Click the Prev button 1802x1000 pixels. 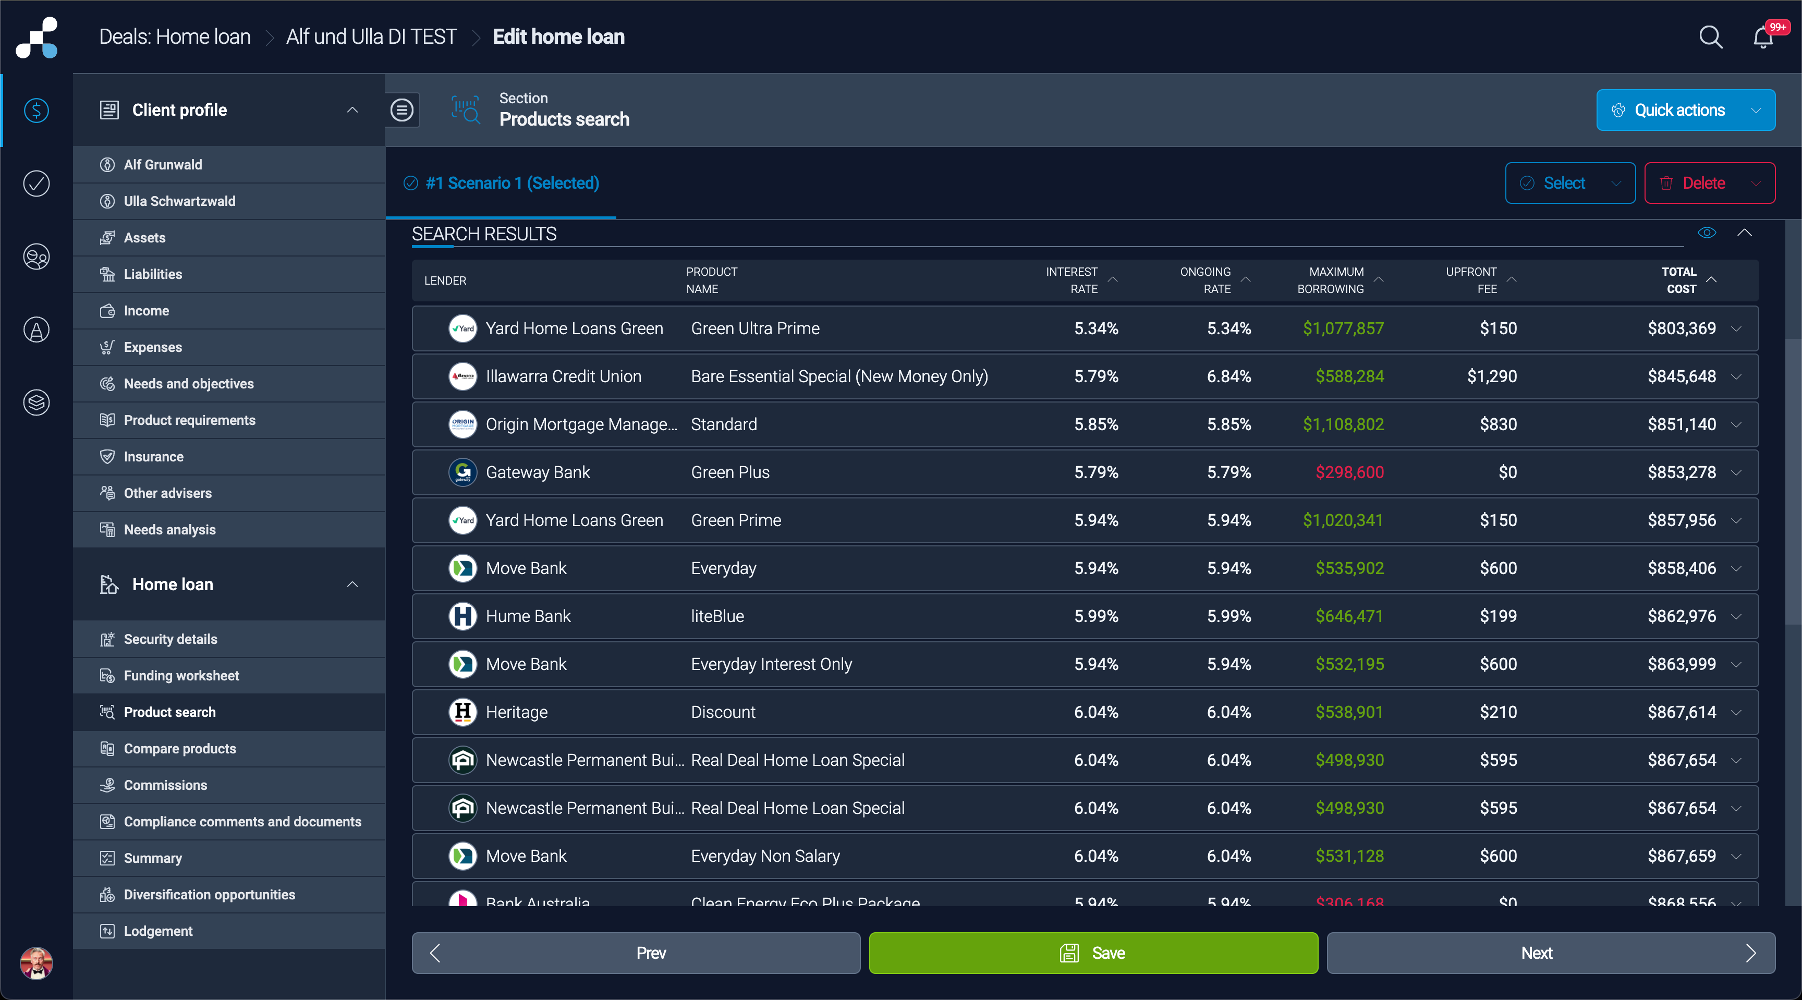click(x=636, y=953)
